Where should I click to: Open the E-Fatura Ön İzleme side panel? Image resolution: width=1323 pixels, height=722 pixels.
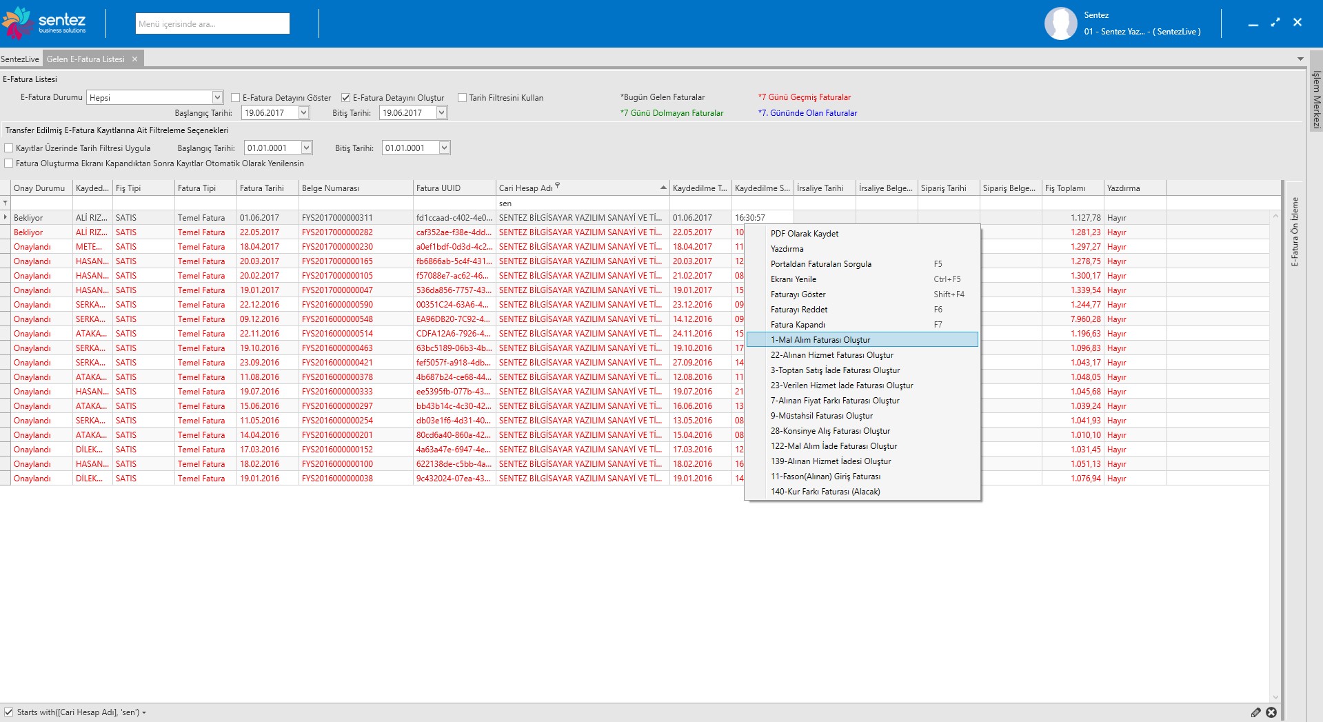[x=1295, y=231]
